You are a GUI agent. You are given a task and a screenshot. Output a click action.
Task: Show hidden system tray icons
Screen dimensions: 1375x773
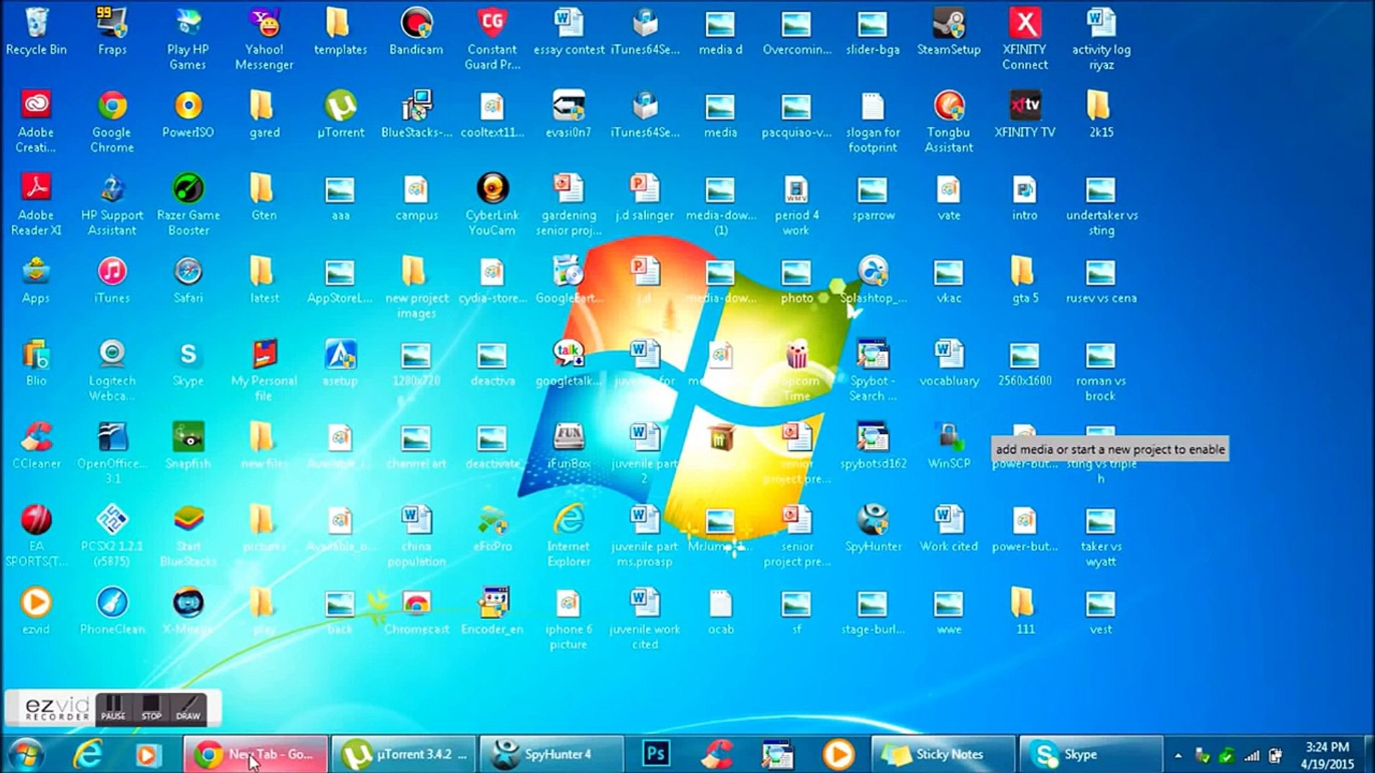tap(1178, 755)
